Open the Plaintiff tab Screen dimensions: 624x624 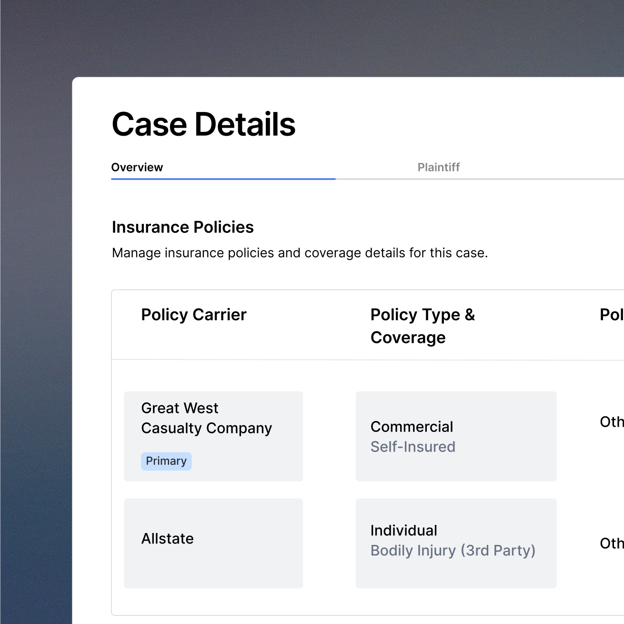click(438, 167)
